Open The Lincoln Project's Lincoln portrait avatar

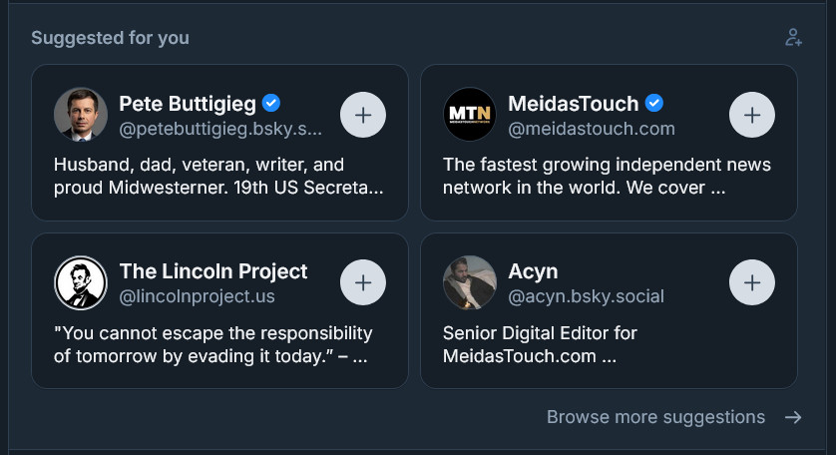pyautogui.click(x=81, y=282)
